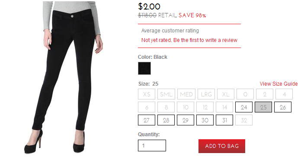304x160 pixels.
Task: Select size 24
Action: pos(244,107)
